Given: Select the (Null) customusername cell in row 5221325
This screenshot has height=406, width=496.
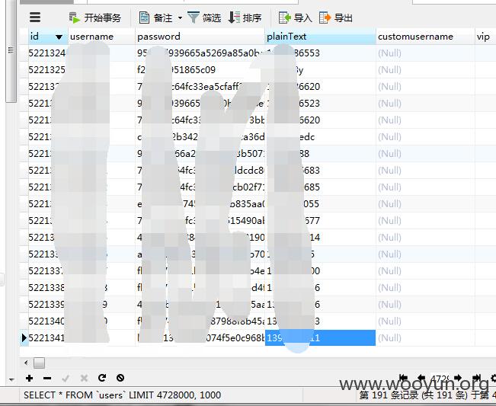Looking at the screenshot, I should click(x=425, y=70).
